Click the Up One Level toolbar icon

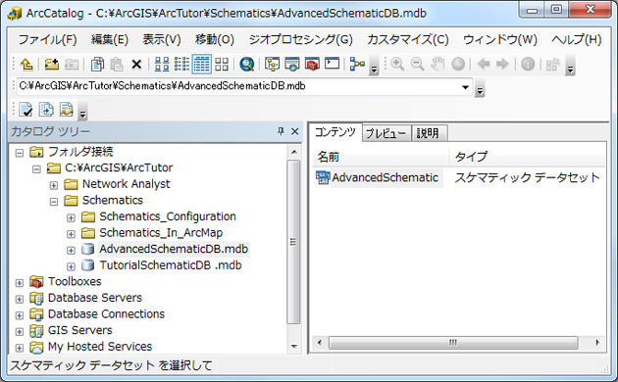26,64
